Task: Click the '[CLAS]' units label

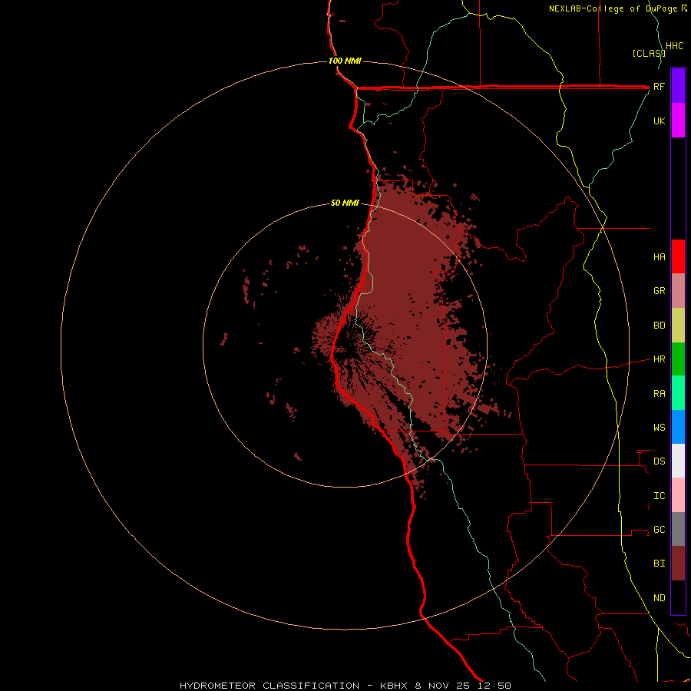Action: click(x=649, y=53)
